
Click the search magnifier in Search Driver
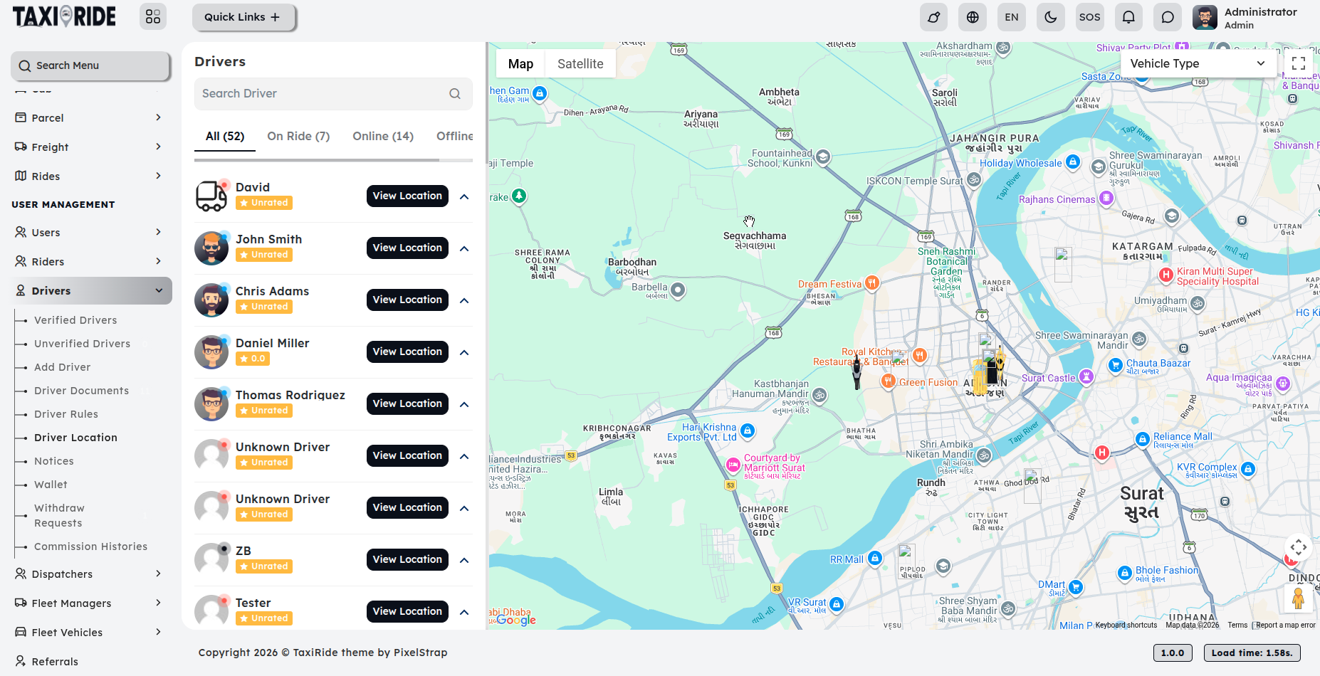pyautogui.click(x=455, y=94)
